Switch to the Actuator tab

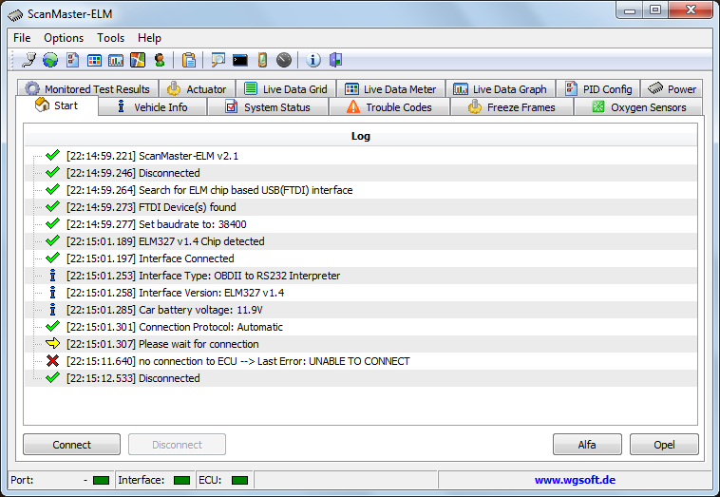[x=198, y=88]
